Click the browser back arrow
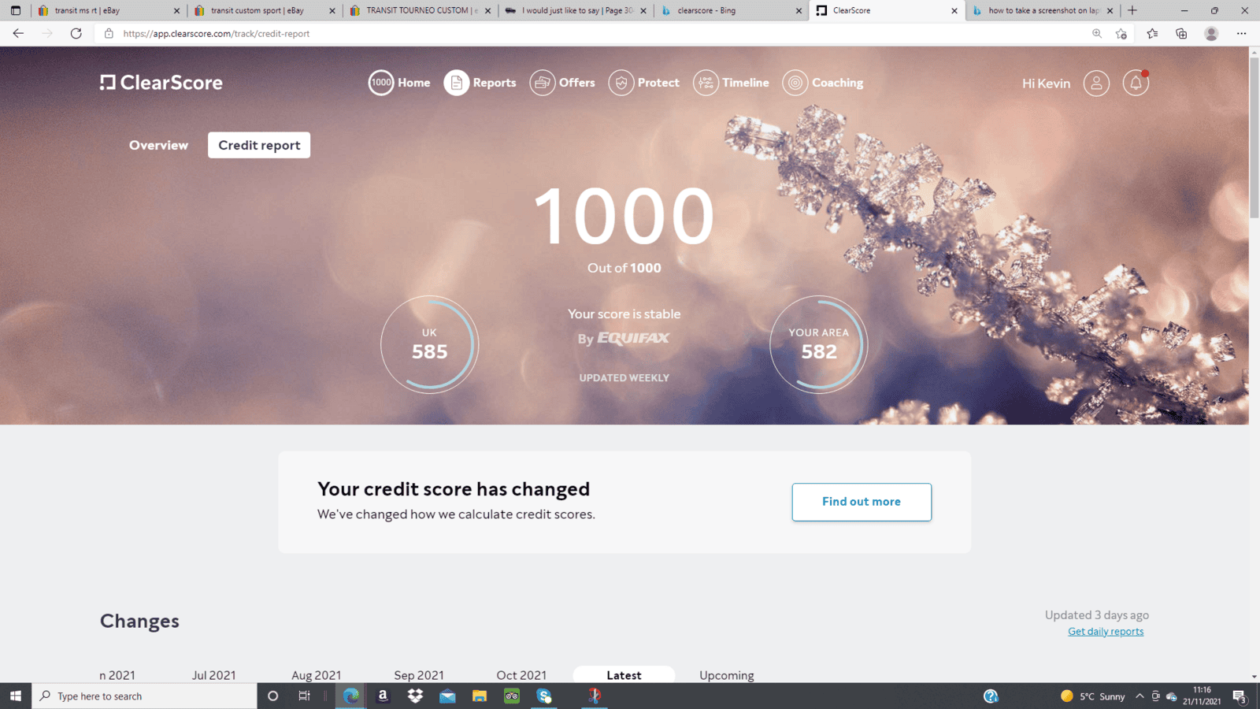Screen dimensions: 1260x709 click(18, 33)
